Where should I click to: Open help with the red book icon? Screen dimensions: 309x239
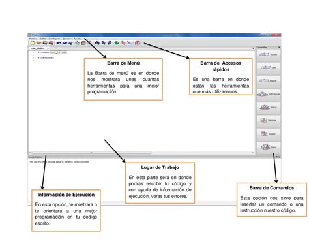[x=137, y=43]
